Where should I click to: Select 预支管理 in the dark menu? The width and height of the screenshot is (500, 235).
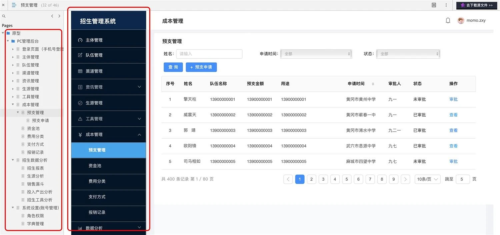coord(109,150)
